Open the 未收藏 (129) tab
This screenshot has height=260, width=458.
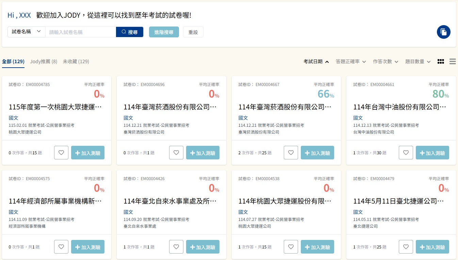point(76,62)
